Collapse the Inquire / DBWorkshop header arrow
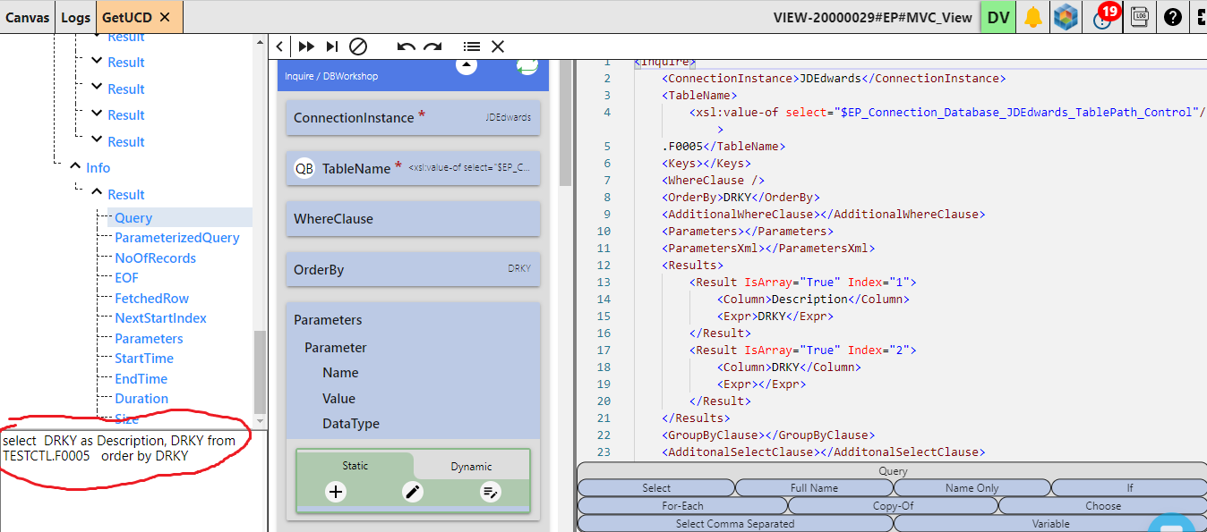 pyautogui.click(x=467, y=65)
